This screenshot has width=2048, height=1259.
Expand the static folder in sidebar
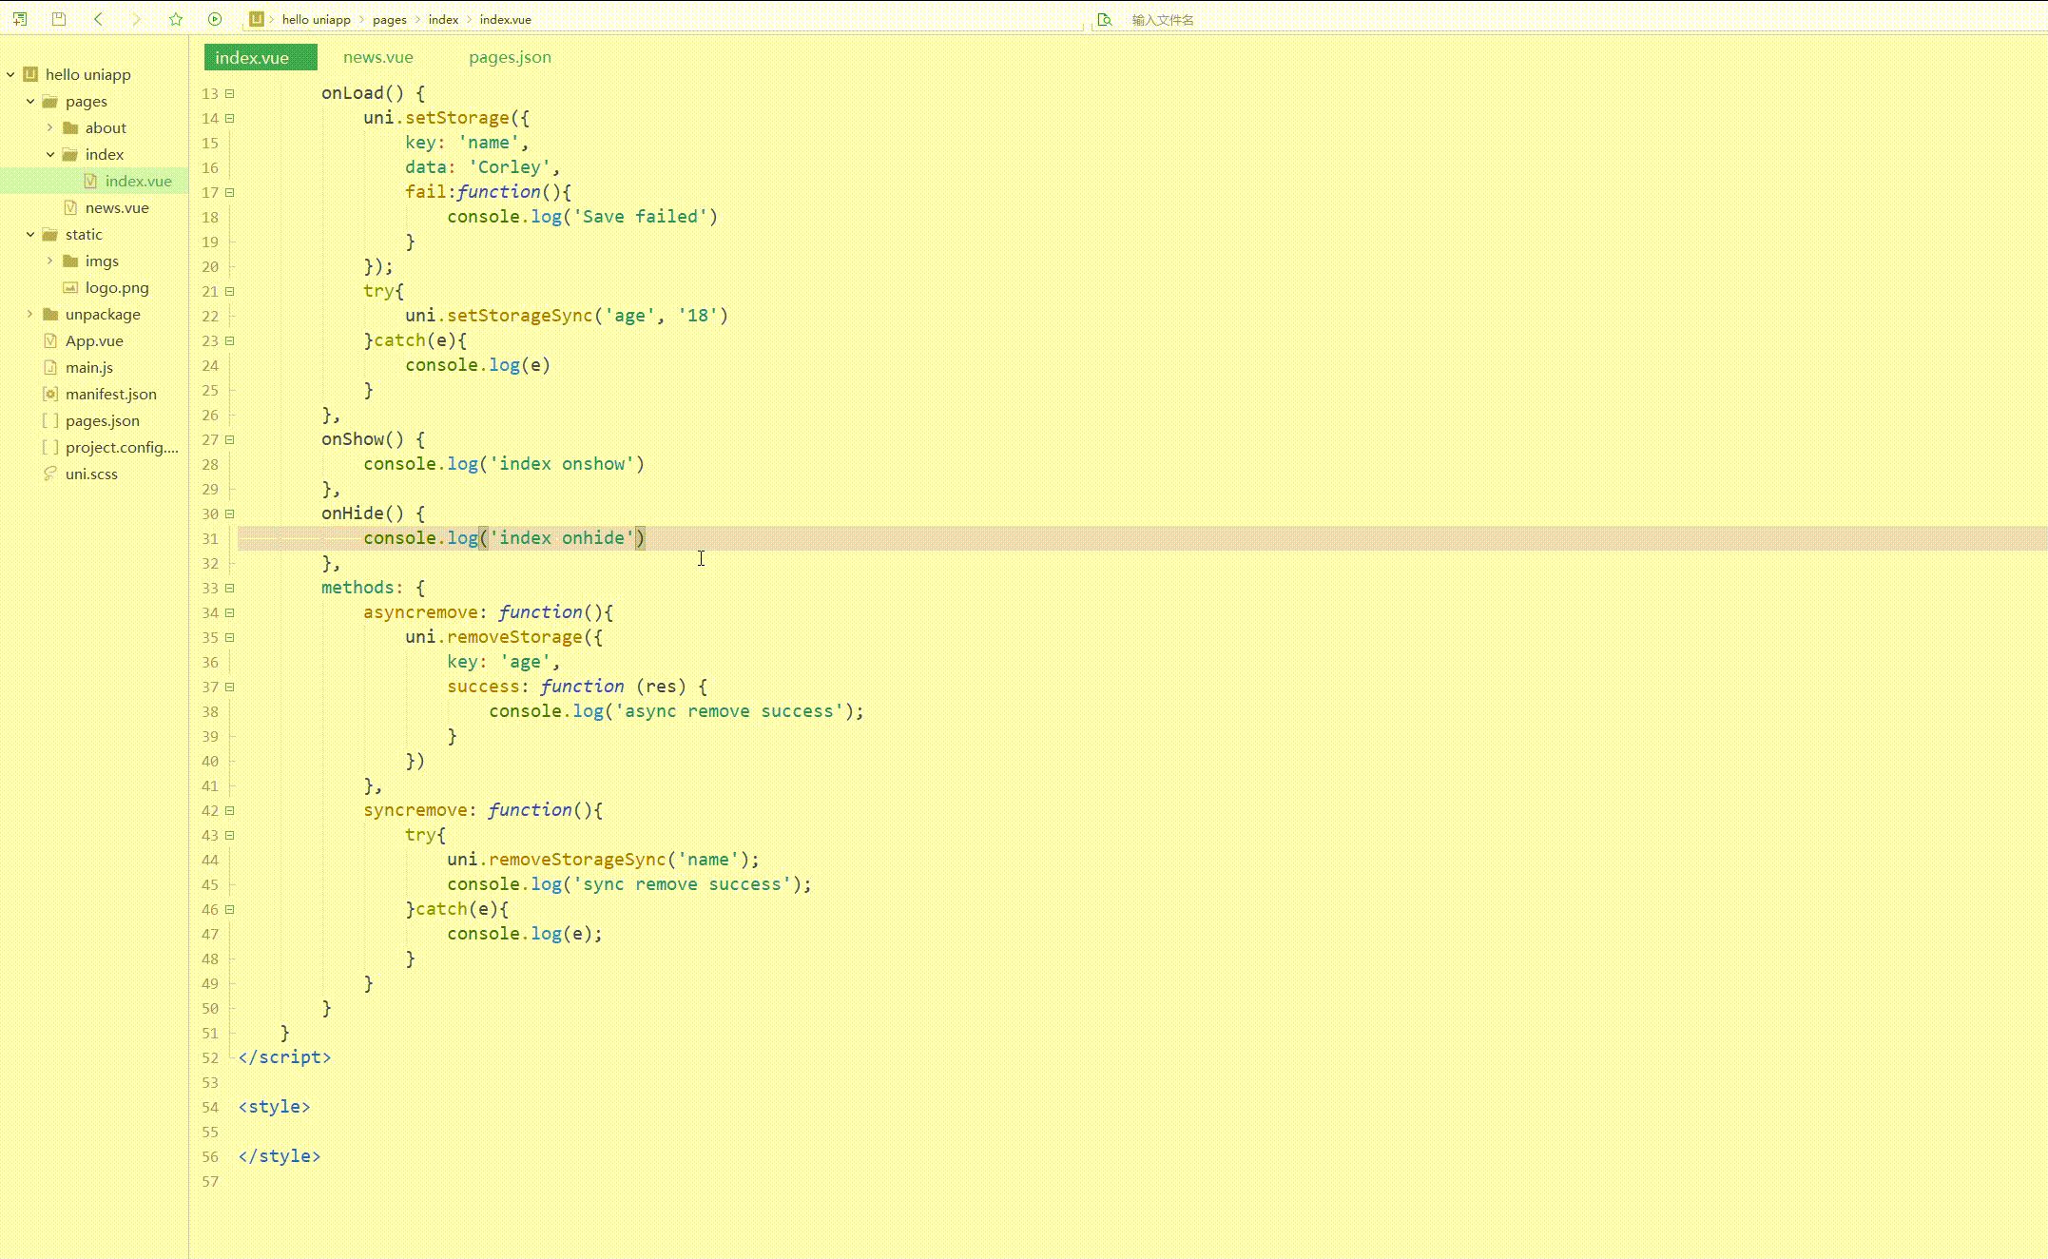point(32,234)
